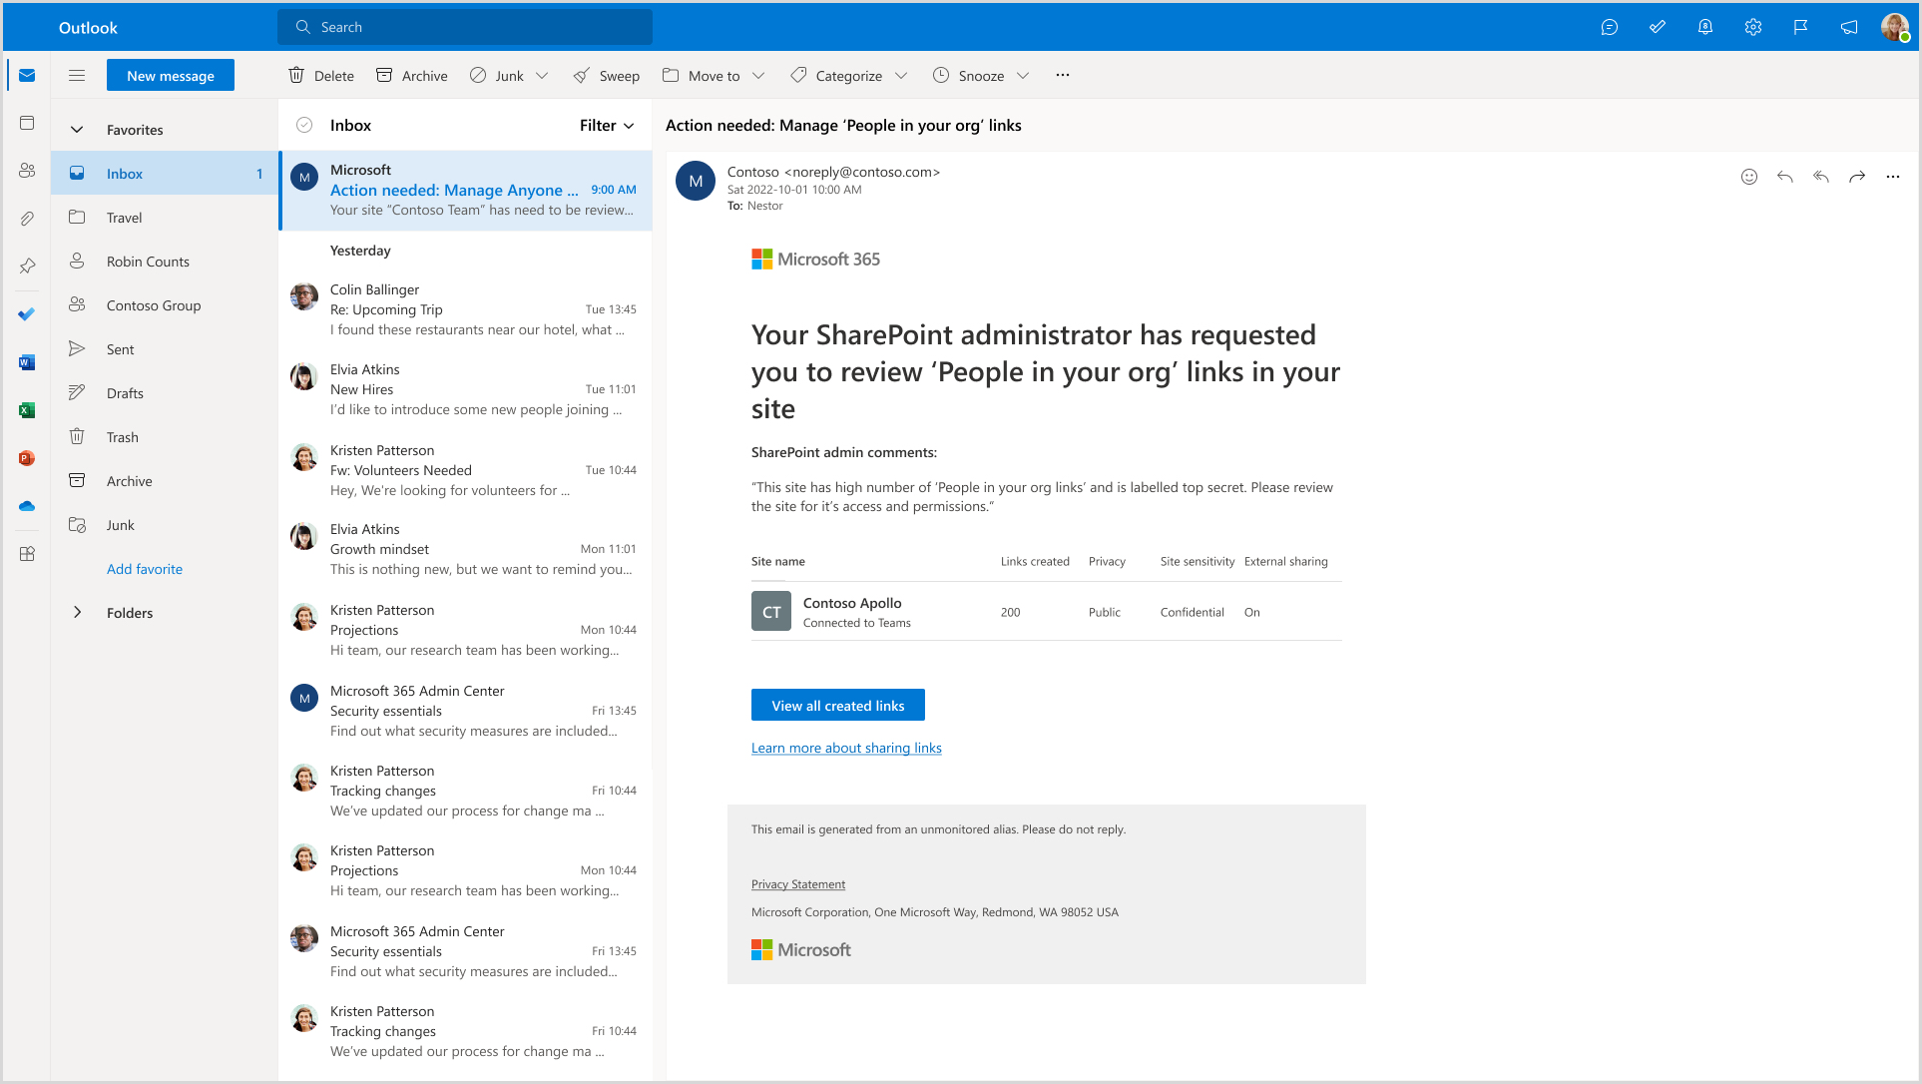Viewport: 1922px width, 1084px height.
Task: Open the Excel app icon in sidebar
Action: pos(27,410)
